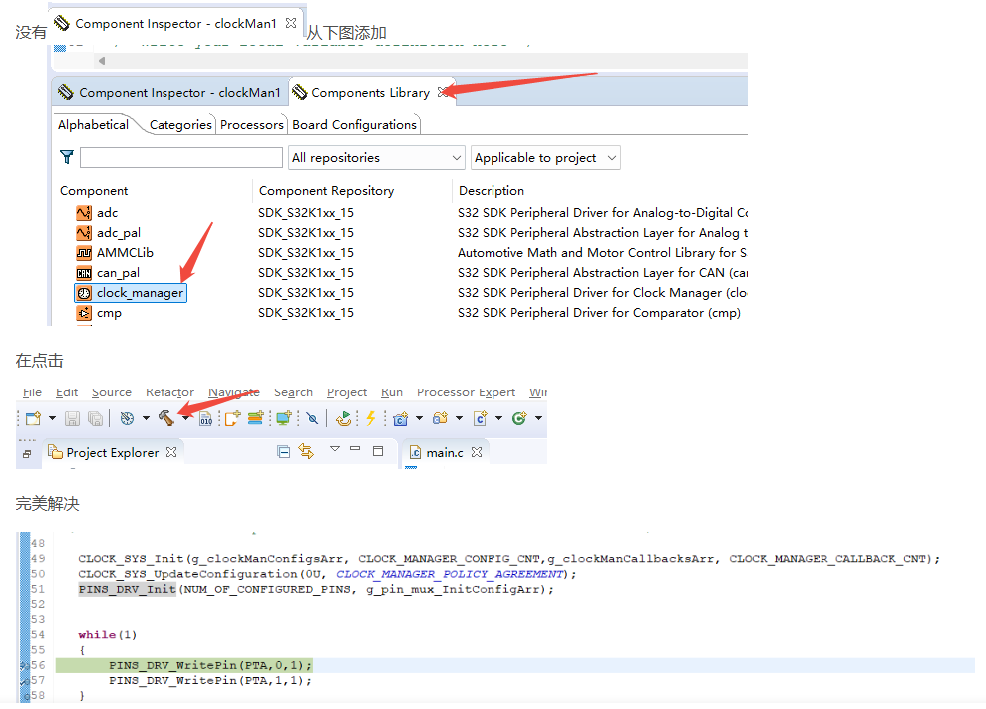
Task: Toggle Link with Editor in Project Explorer
Action: click(306, 451)
